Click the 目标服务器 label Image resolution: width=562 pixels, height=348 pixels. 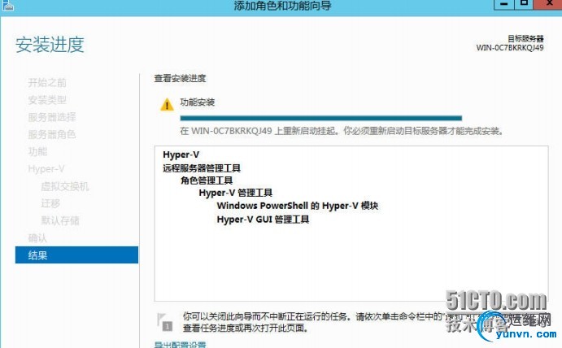click(x=525, y=38)
